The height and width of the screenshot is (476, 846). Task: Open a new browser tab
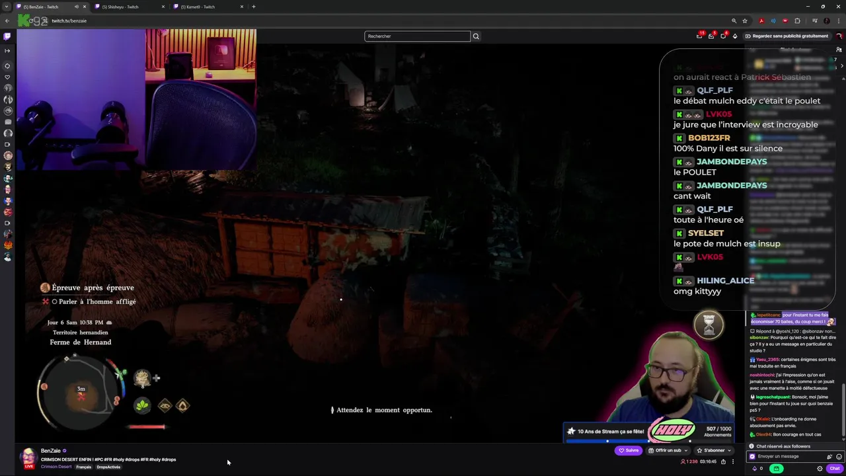254,7
